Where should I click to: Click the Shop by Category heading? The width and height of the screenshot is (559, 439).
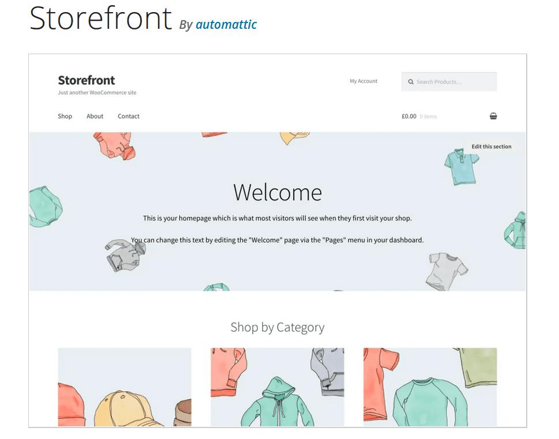[x=277, y=327]
